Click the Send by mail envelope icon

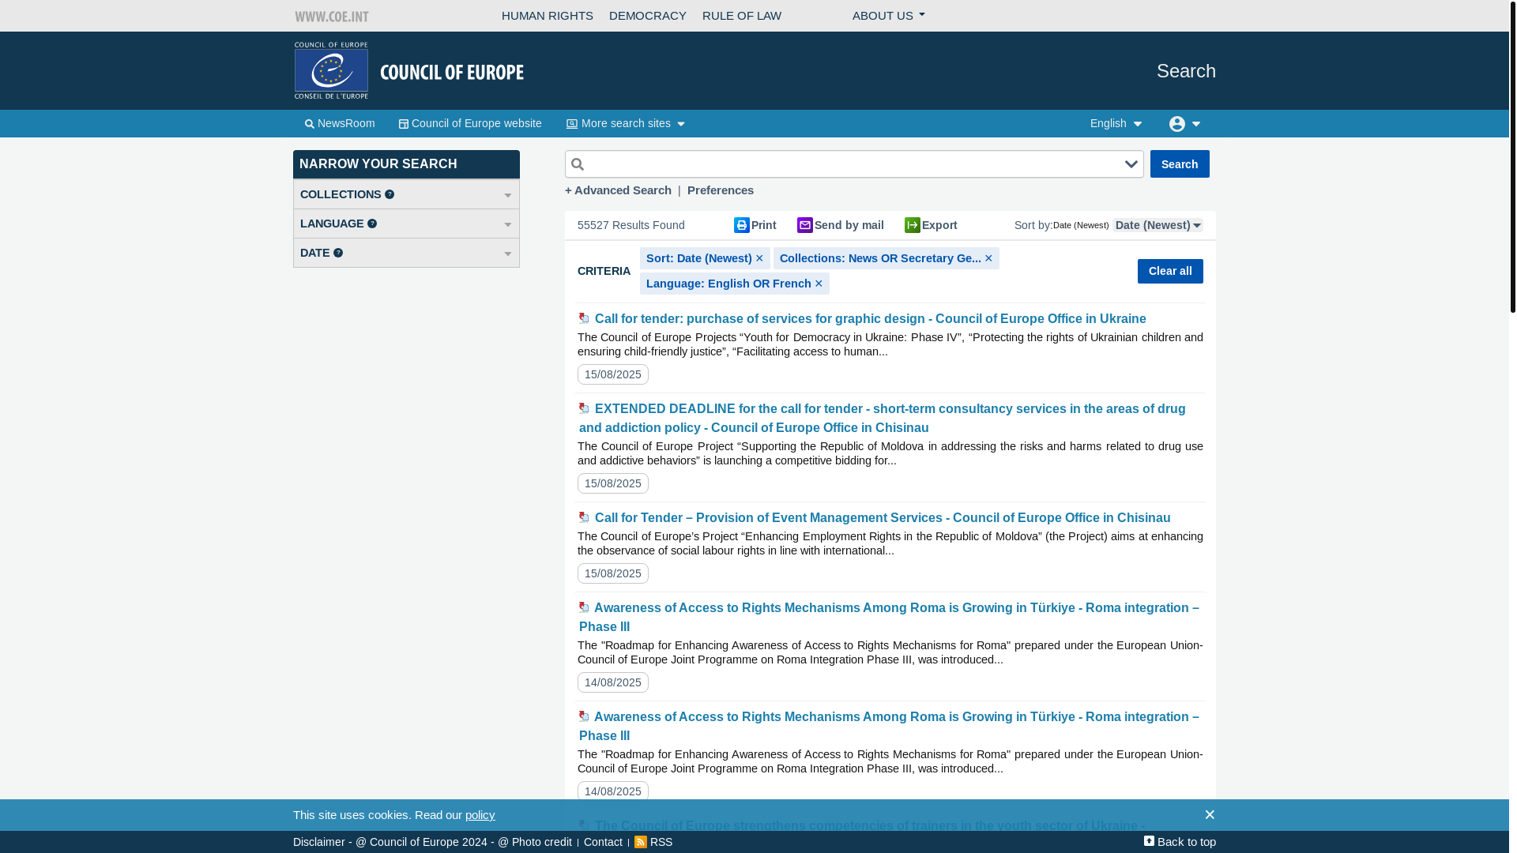pyautogui.click(x=804, y=225)
